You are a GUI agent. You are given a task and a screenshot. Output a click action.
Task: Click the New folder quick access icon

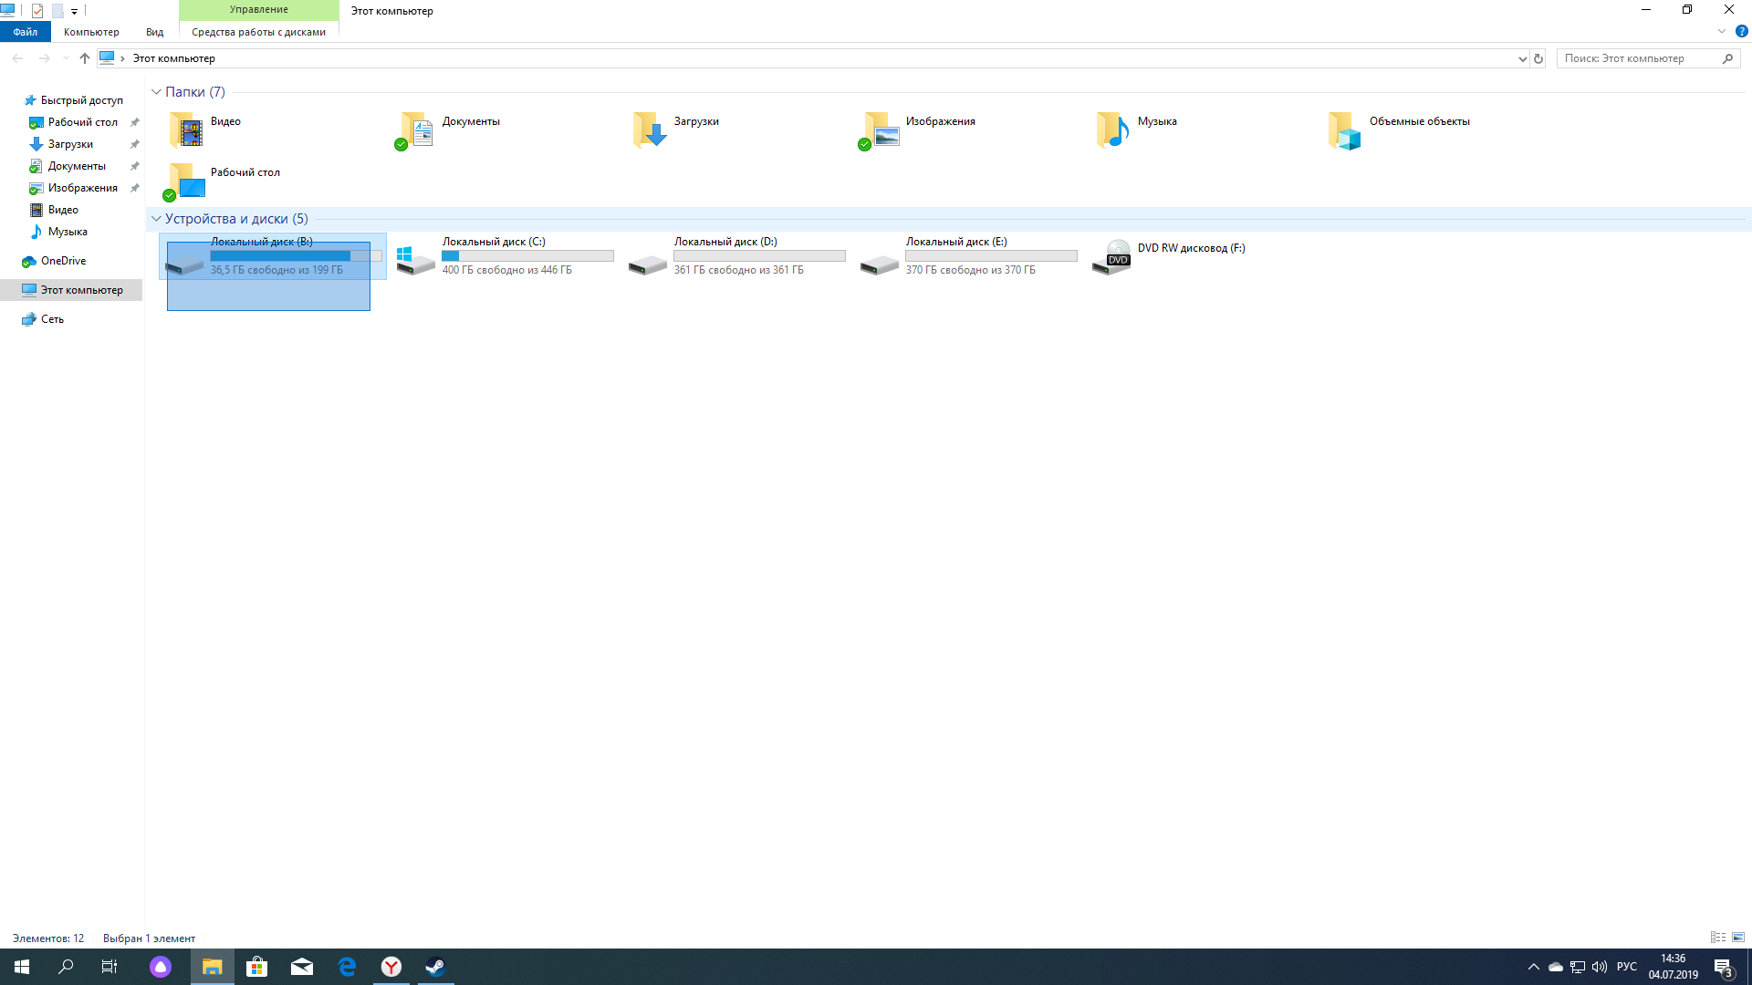coord(57,11)
